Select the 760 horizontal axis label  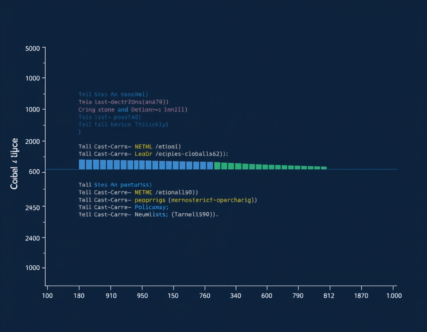point(205,296)
